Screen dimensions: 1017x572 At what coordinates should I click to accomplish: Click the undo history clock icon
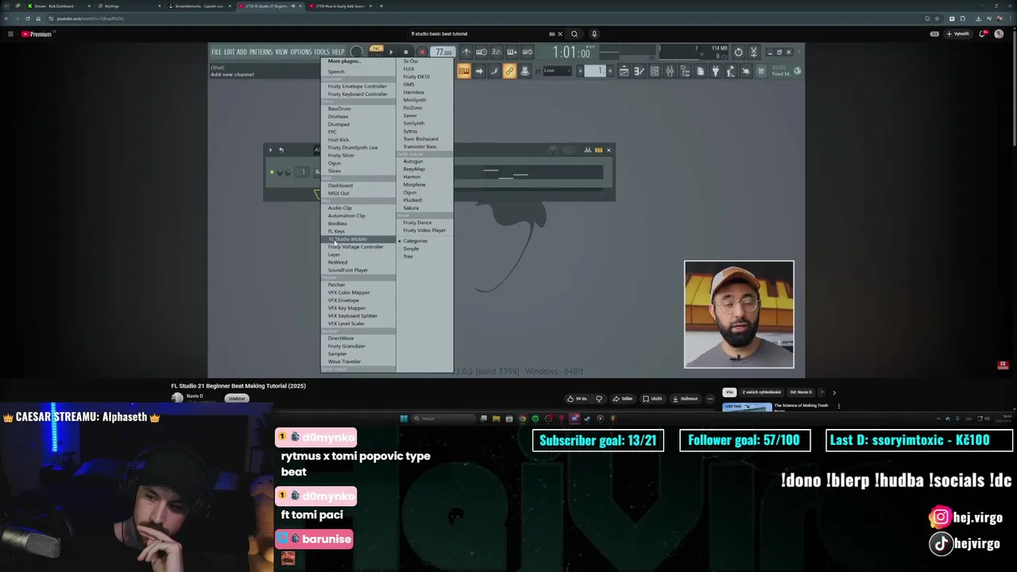pos(738,52)
